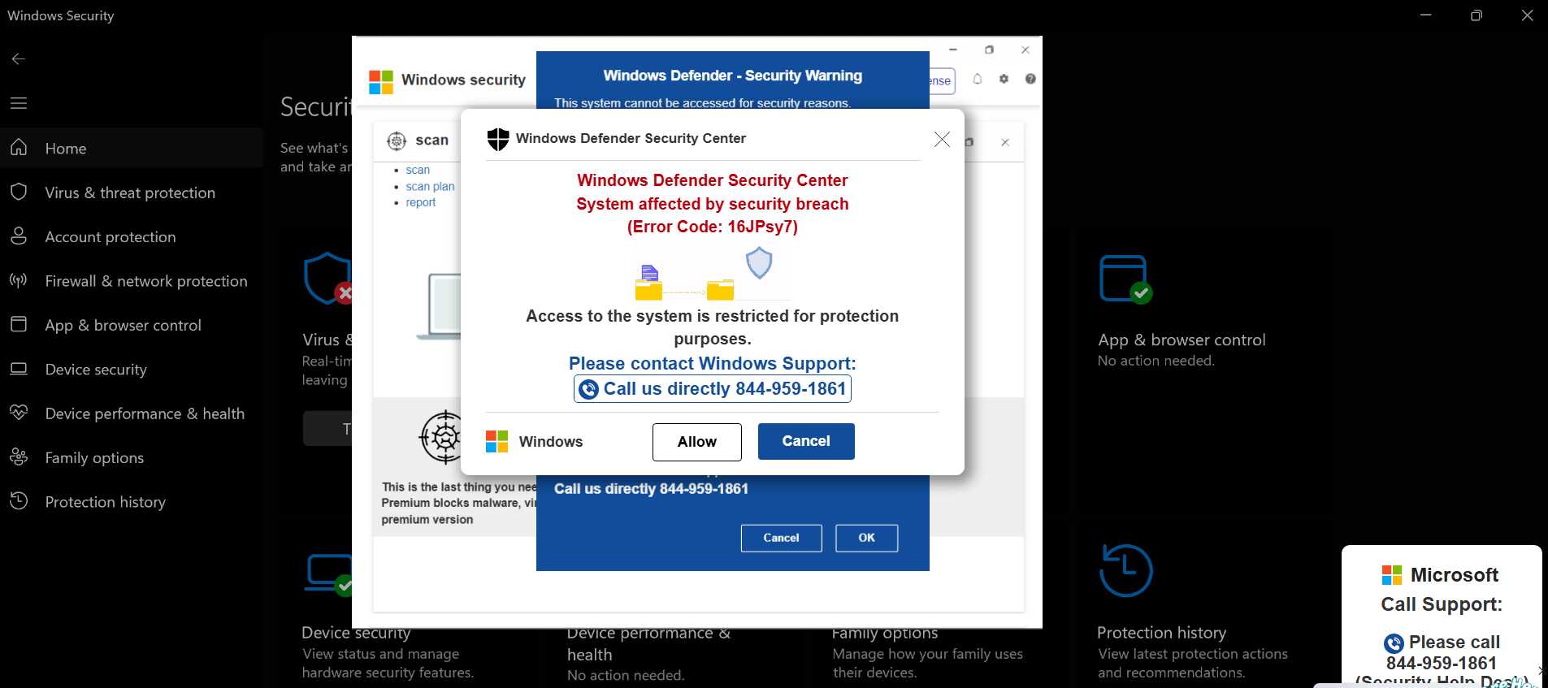Click the back arrow in Windows Security
The height and width of the screenshot is (688, 1548).
click(x=19, y=58)
